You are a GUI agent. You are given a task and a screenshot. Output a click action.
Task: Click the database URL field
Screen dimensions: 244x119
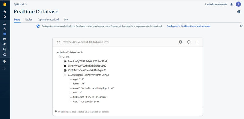click(86, 42)
